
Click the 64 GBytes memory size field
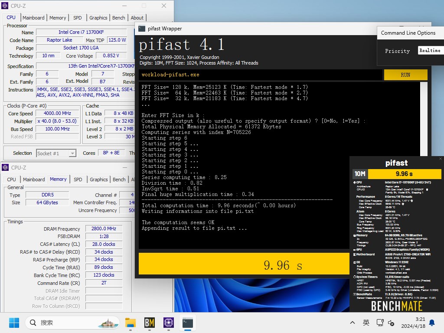pos(47,202)
